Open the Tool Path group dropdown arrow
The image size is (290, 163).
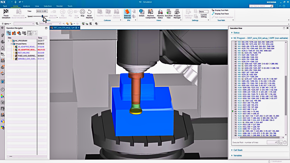pyautogui.click(x=233, y=20)
